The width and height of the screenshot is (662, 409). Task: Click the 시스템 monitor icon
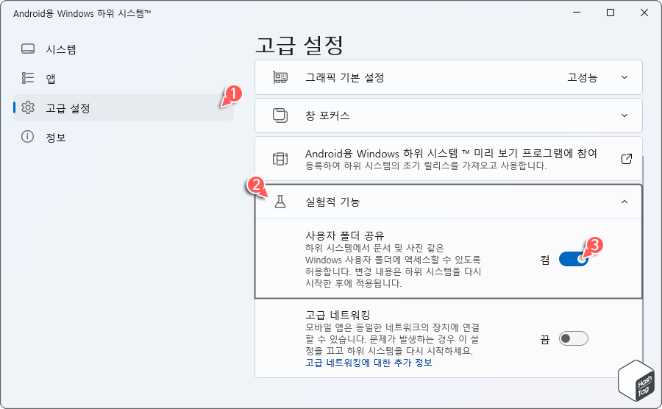(x=28, y=49)
